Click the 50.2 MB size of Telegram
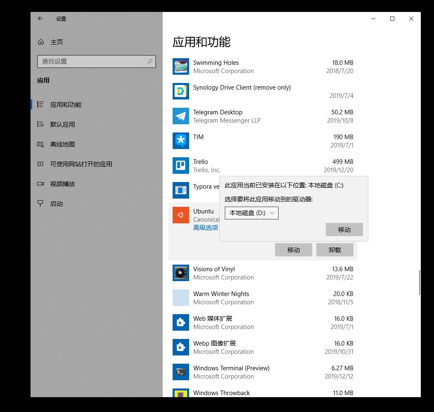 342,112
